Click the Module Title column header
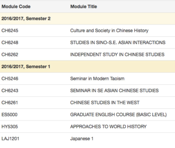This screenshot has height=148, width=175. [x=83, y=6]
